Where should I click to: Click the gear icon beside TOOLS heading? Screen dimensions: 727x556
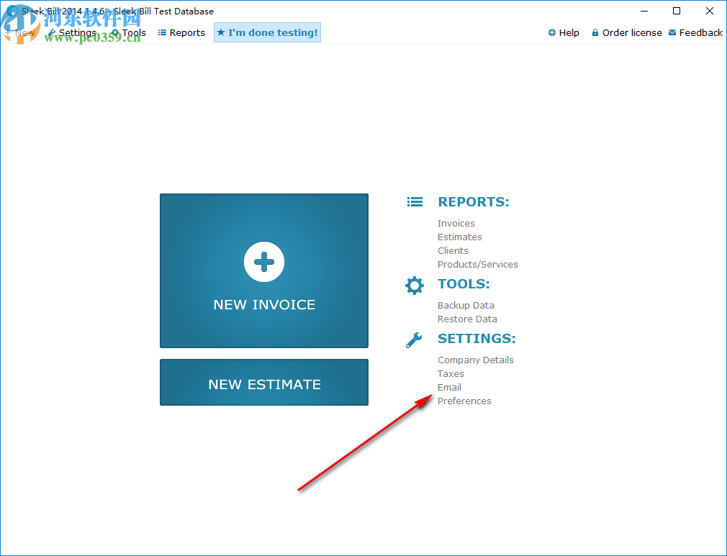point(415,286)
